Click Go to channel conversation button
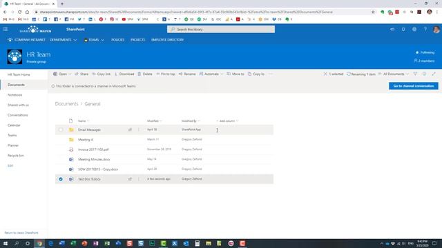The height and width of the screenshot is (248, 442). 414,86
